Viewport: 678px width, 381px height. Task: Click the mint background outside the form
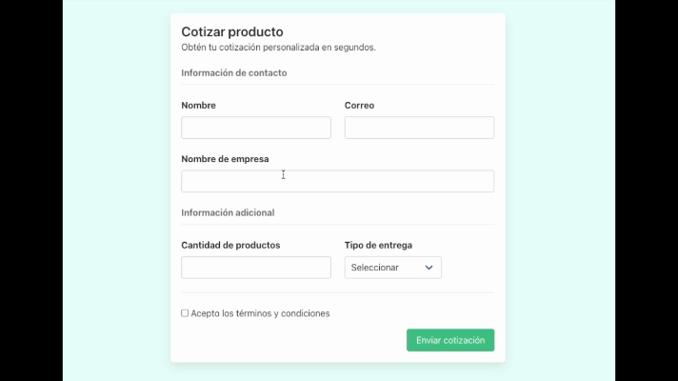point(105,190)
